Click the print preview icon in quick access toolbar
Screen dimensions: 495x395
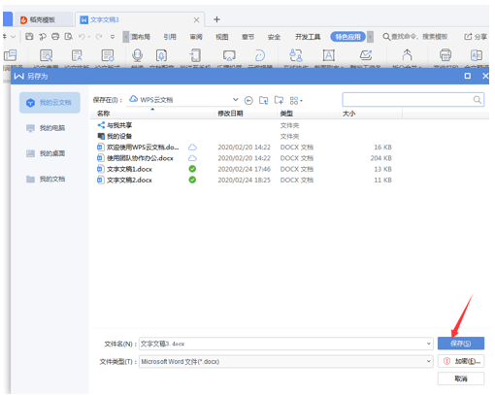pyautogui.click(x=68, y=37)
